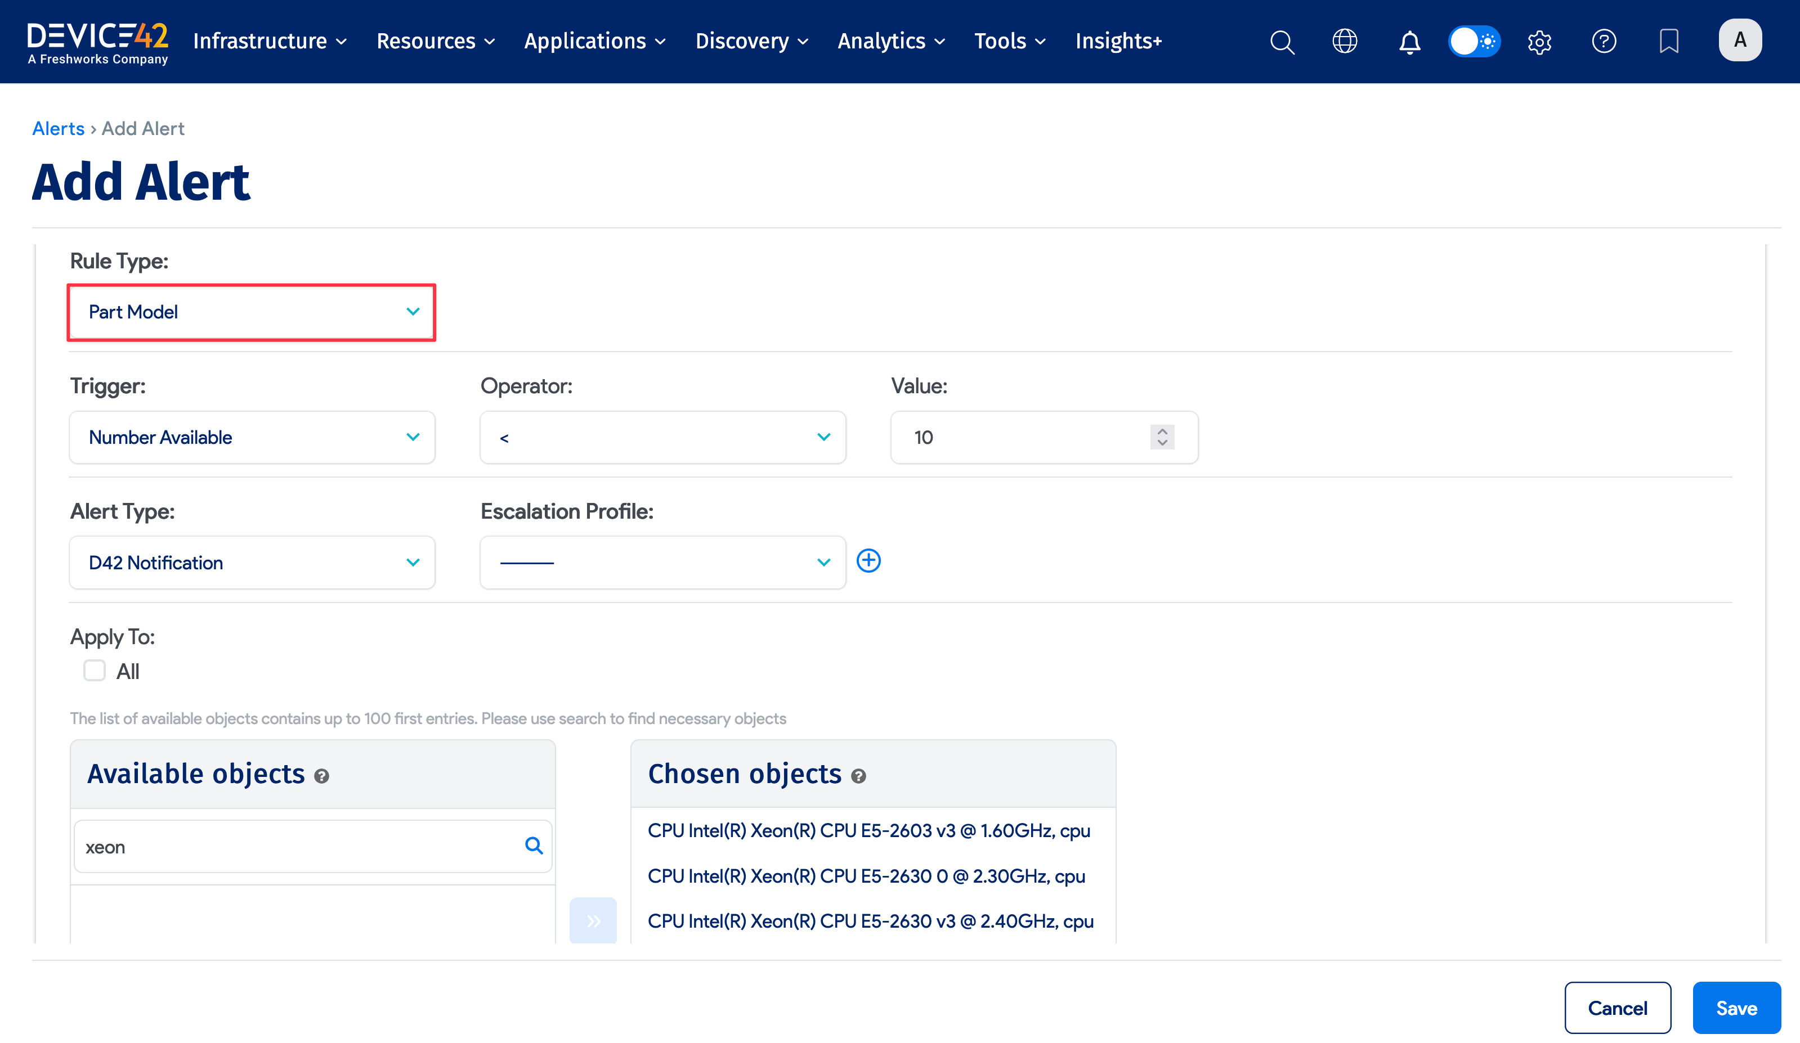Viewport: 1800px width, 1043px height.
Task: Open the Rule Type Part Model dropdown
Action: tap(252, 312)
